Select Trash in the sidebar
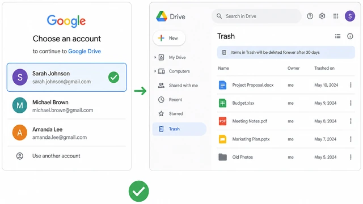363x204 pixels. tap(179, 129)
